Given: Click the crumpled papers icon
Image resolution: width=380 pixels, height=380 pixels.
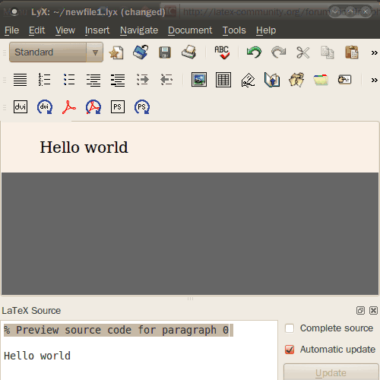Looking at the screenshot, I should 296,80.
